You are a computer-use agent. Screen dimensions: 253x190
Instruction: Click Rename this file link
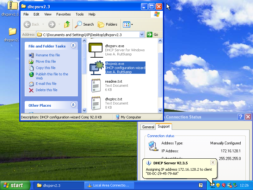(x=47, y=55)
